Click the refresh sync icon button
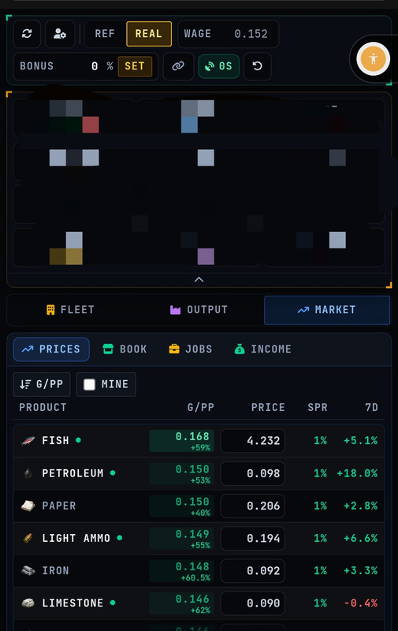The width and height of the screenshot is (398, 631). [27, 34]
